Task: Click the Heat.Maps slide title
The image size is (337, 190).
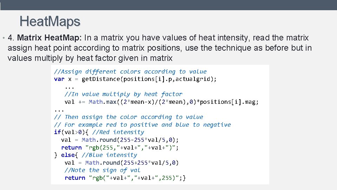Action: [x=50, y=21]
